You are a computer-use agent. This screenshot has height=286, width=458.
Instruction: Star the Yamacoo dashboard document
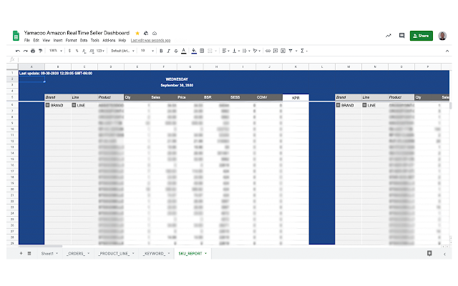tap(137, 34)
